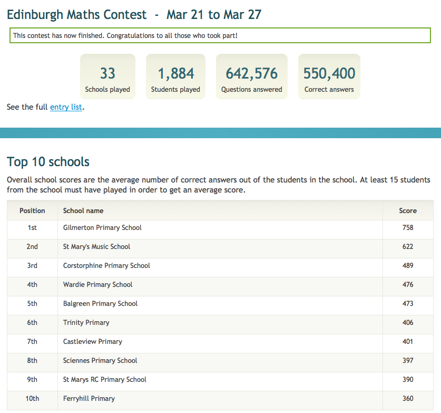Click the Top 10 schools heading

click(48, 161)
